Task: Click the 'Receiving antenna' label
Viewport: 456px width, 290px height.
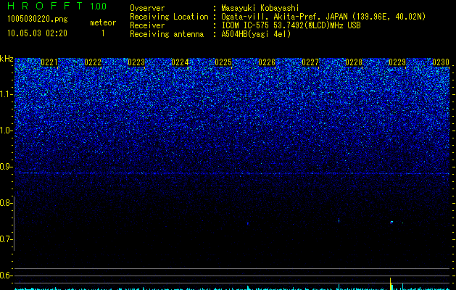Action: [x=167, y=34]
